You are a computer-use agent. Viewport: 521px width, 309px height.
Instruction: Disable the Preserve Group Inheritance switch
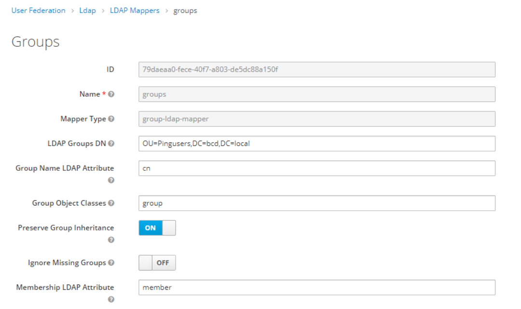(157, 228)
